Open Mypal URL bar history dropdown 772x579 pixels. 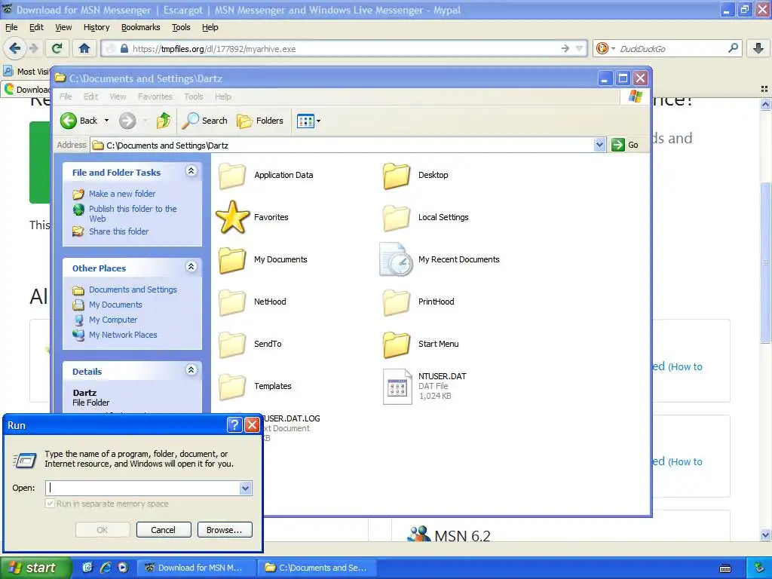[580, 48]
